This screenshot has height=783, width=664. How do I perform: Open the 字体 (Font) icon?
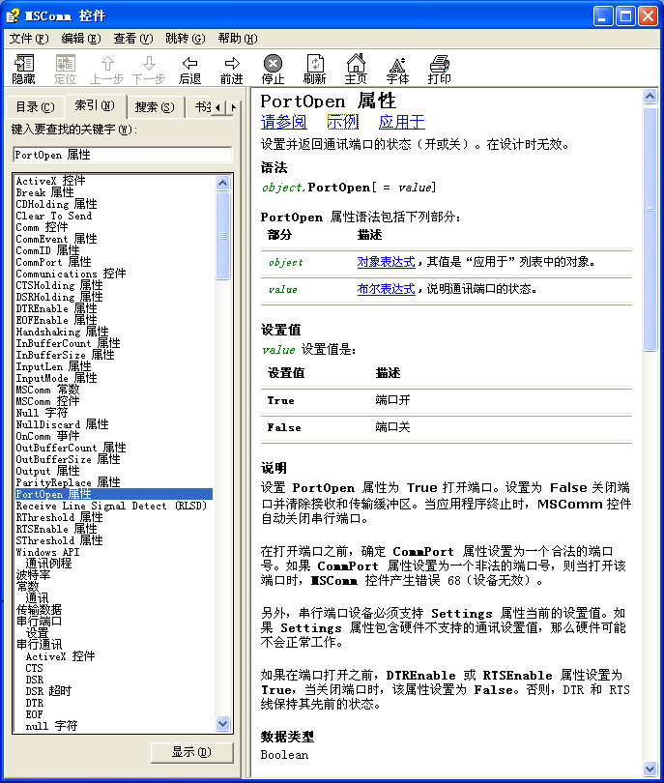pyautogui.click(x=397, y=69)
